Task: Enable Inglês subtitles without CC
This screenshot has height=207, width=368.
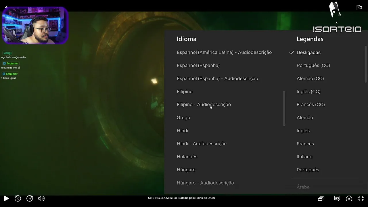Action: [x=303, y=131]
